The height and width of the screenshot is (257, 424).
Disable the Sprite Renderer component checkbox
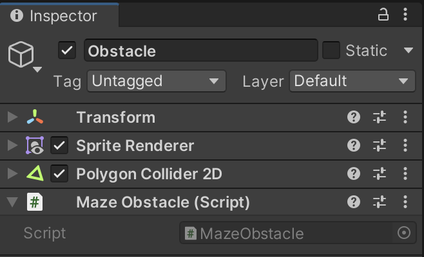click(x=59, y=145)
